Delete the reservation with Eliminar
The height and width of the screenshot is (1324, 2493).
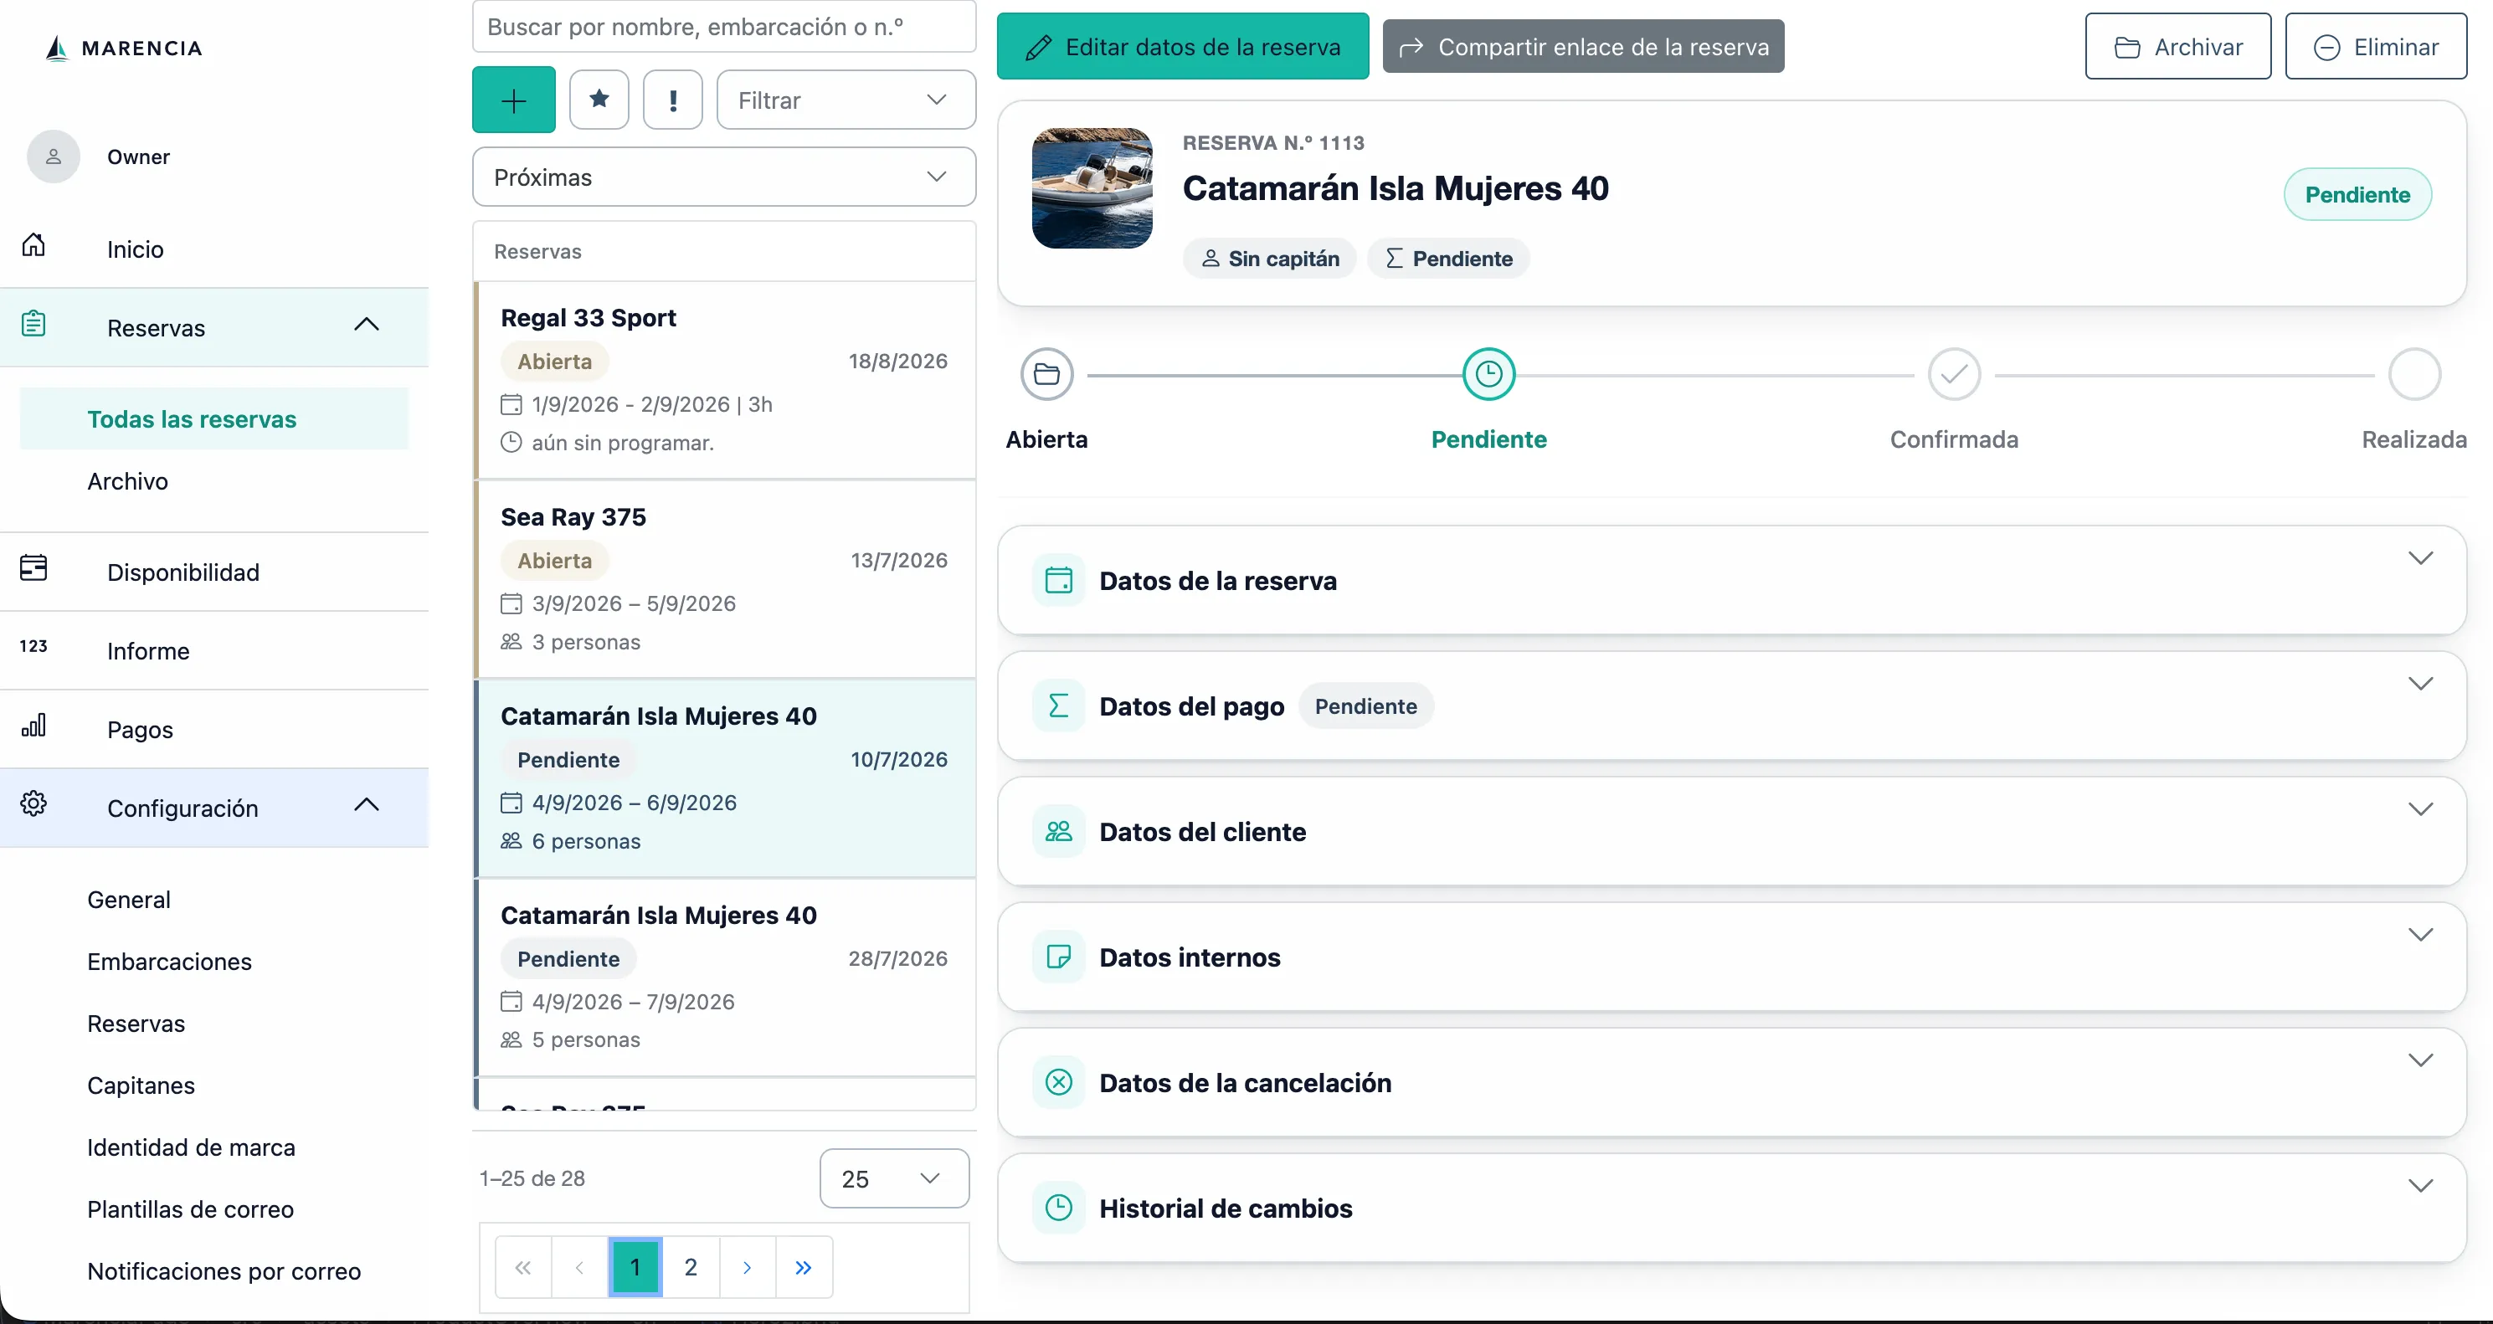(x=2376, y=47)
